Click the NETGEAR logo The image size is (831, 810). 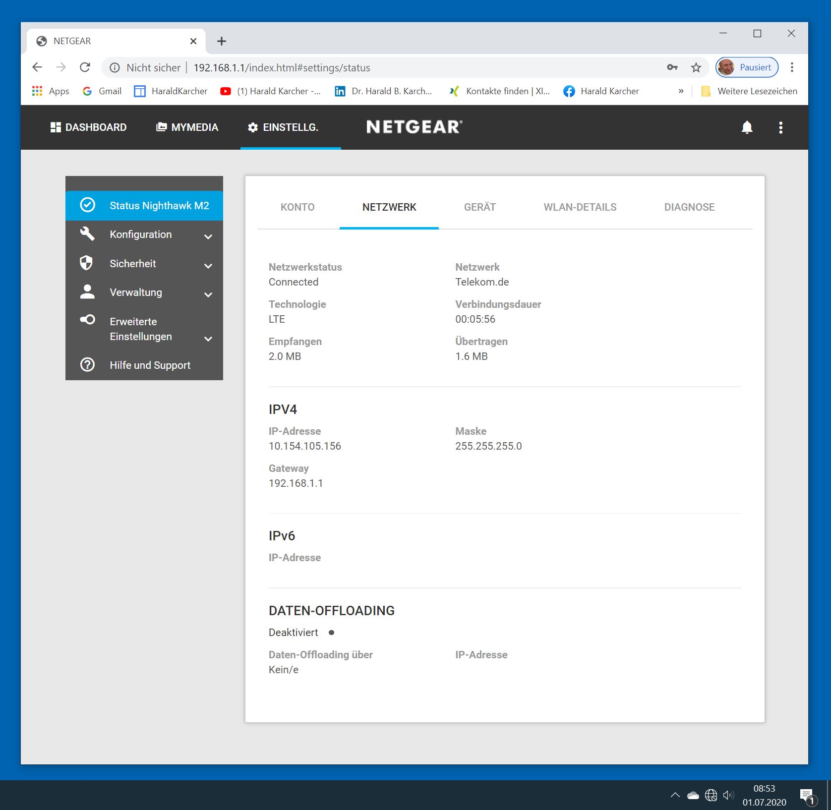tap(414, 127)
